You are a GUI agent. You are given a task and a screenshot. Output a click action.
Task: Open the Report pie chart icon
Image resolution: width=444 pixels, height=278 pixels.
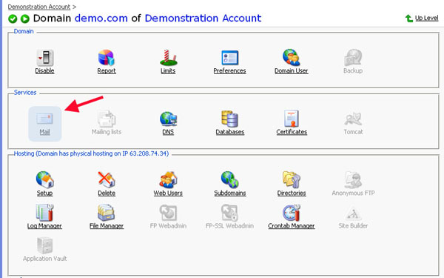[106, 58]
